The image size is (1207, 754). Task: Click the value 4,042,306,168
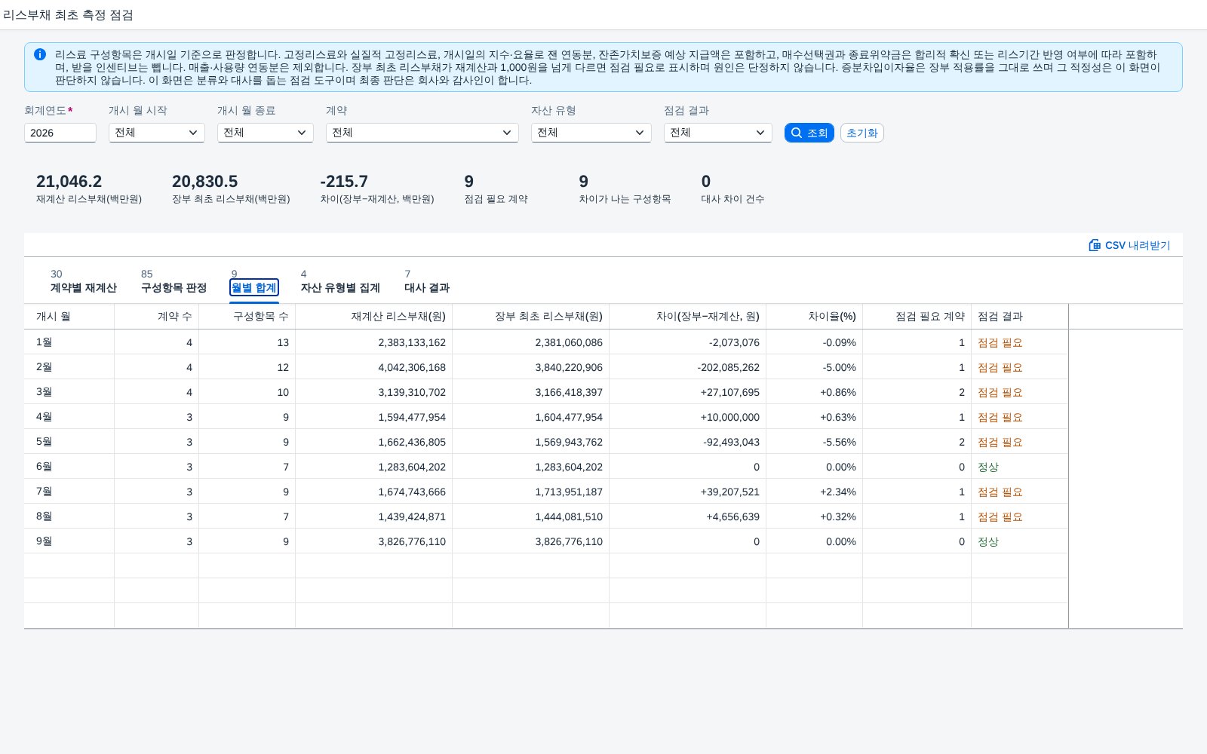[x=412, y=367]
